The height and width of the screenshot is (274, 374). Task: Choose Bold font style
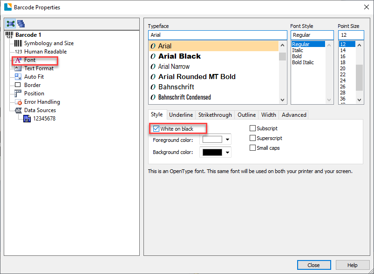coord(297,56)
